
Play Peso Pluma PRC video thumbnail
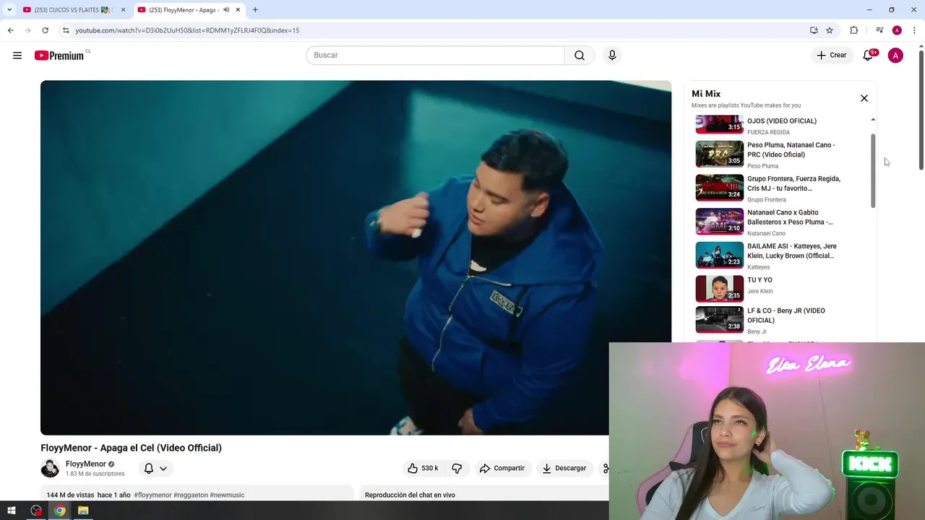[x=719, y=154]
